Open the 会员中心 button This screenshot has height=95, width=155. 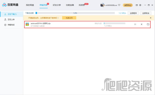tap(128, 5)
